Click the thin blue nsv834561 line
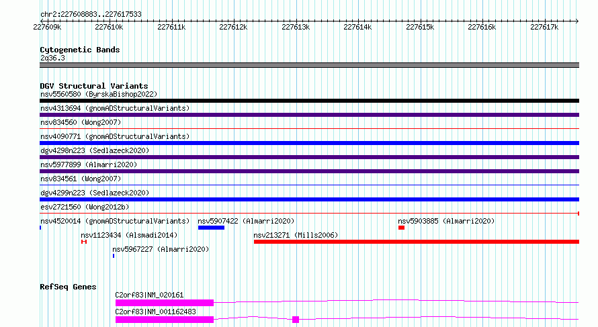The width and height of the screenshot is (598, 327). (309, 185)
